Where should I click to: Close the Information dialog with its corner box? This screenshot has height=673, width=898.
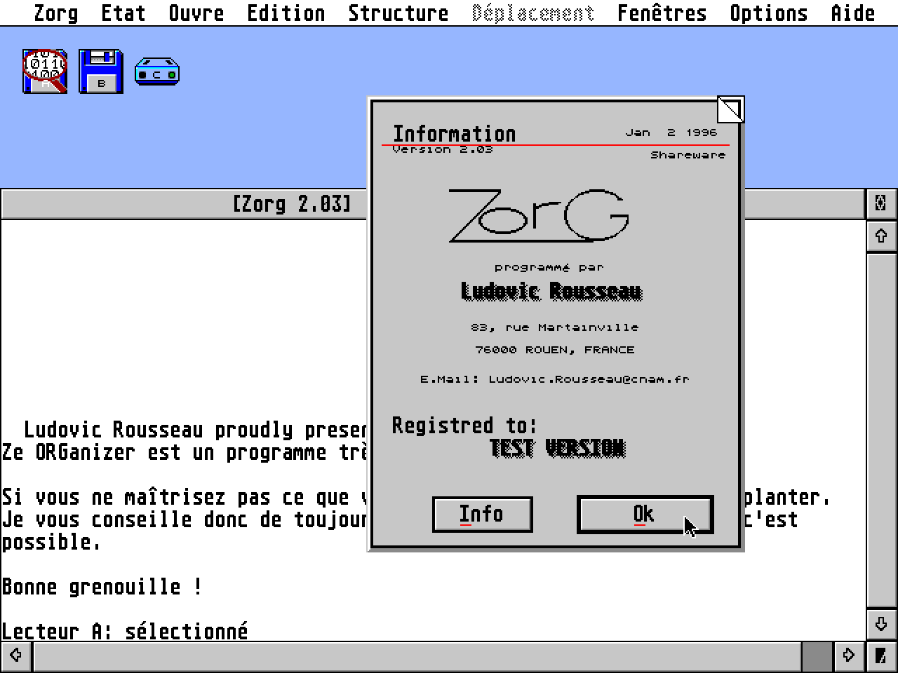click(730, 109)
